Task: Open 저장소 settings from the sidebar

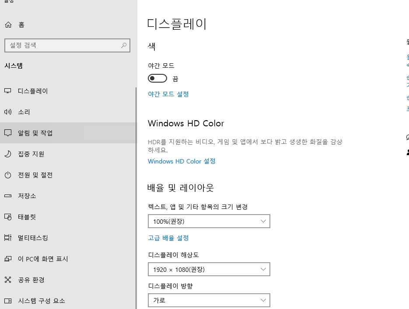Action: tap(8, 196)
